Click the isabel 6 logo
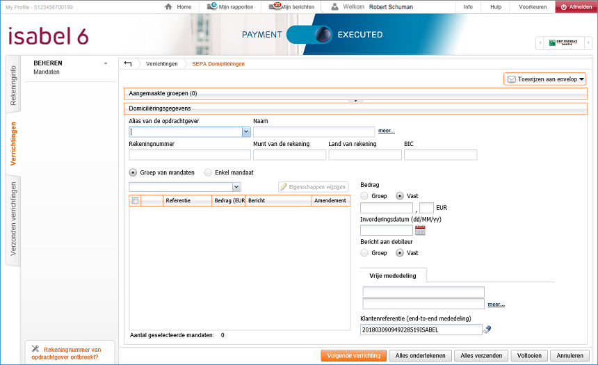Screen dimensions: 598x365 (x=48, y=36)
